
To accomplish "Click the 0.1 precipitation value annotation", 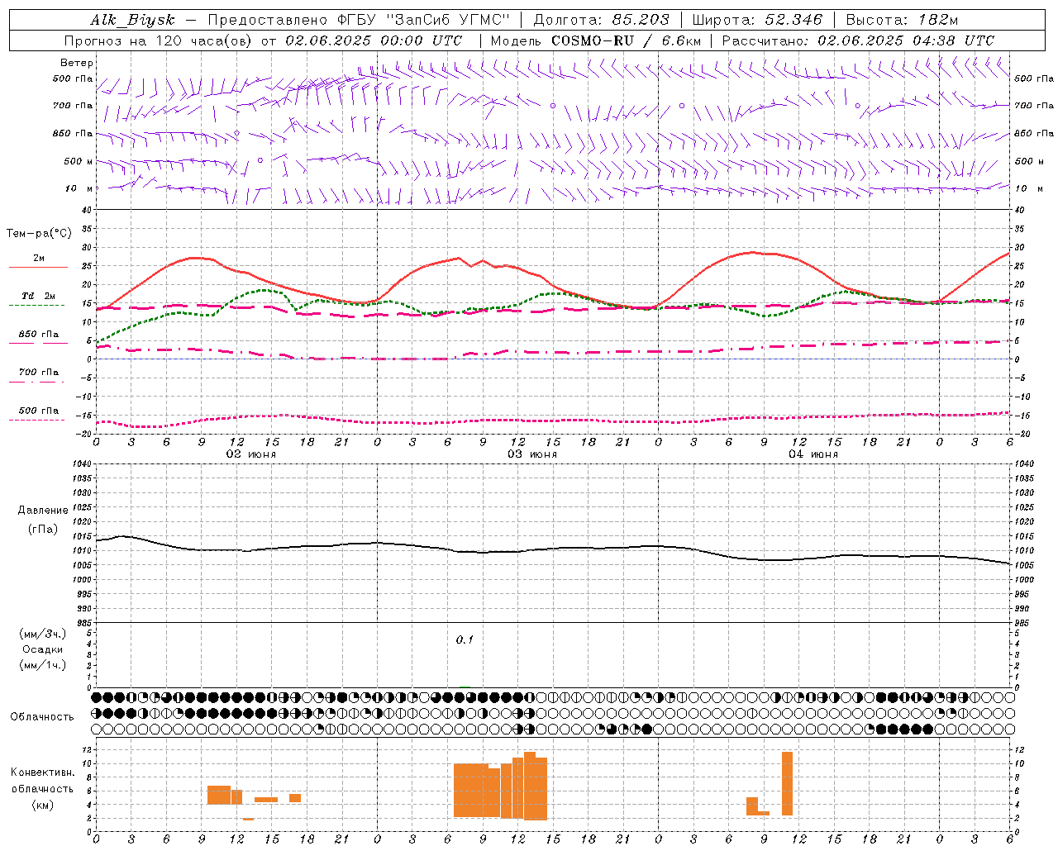I will [x=465, y=640].
